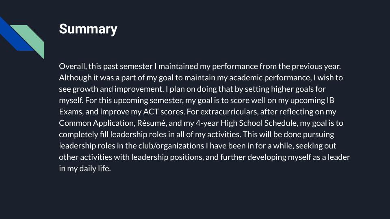Viewport: 390px width, 219px height.
Task: Click the closing phrase in my daily life
Action: click(x=85, y=169)
